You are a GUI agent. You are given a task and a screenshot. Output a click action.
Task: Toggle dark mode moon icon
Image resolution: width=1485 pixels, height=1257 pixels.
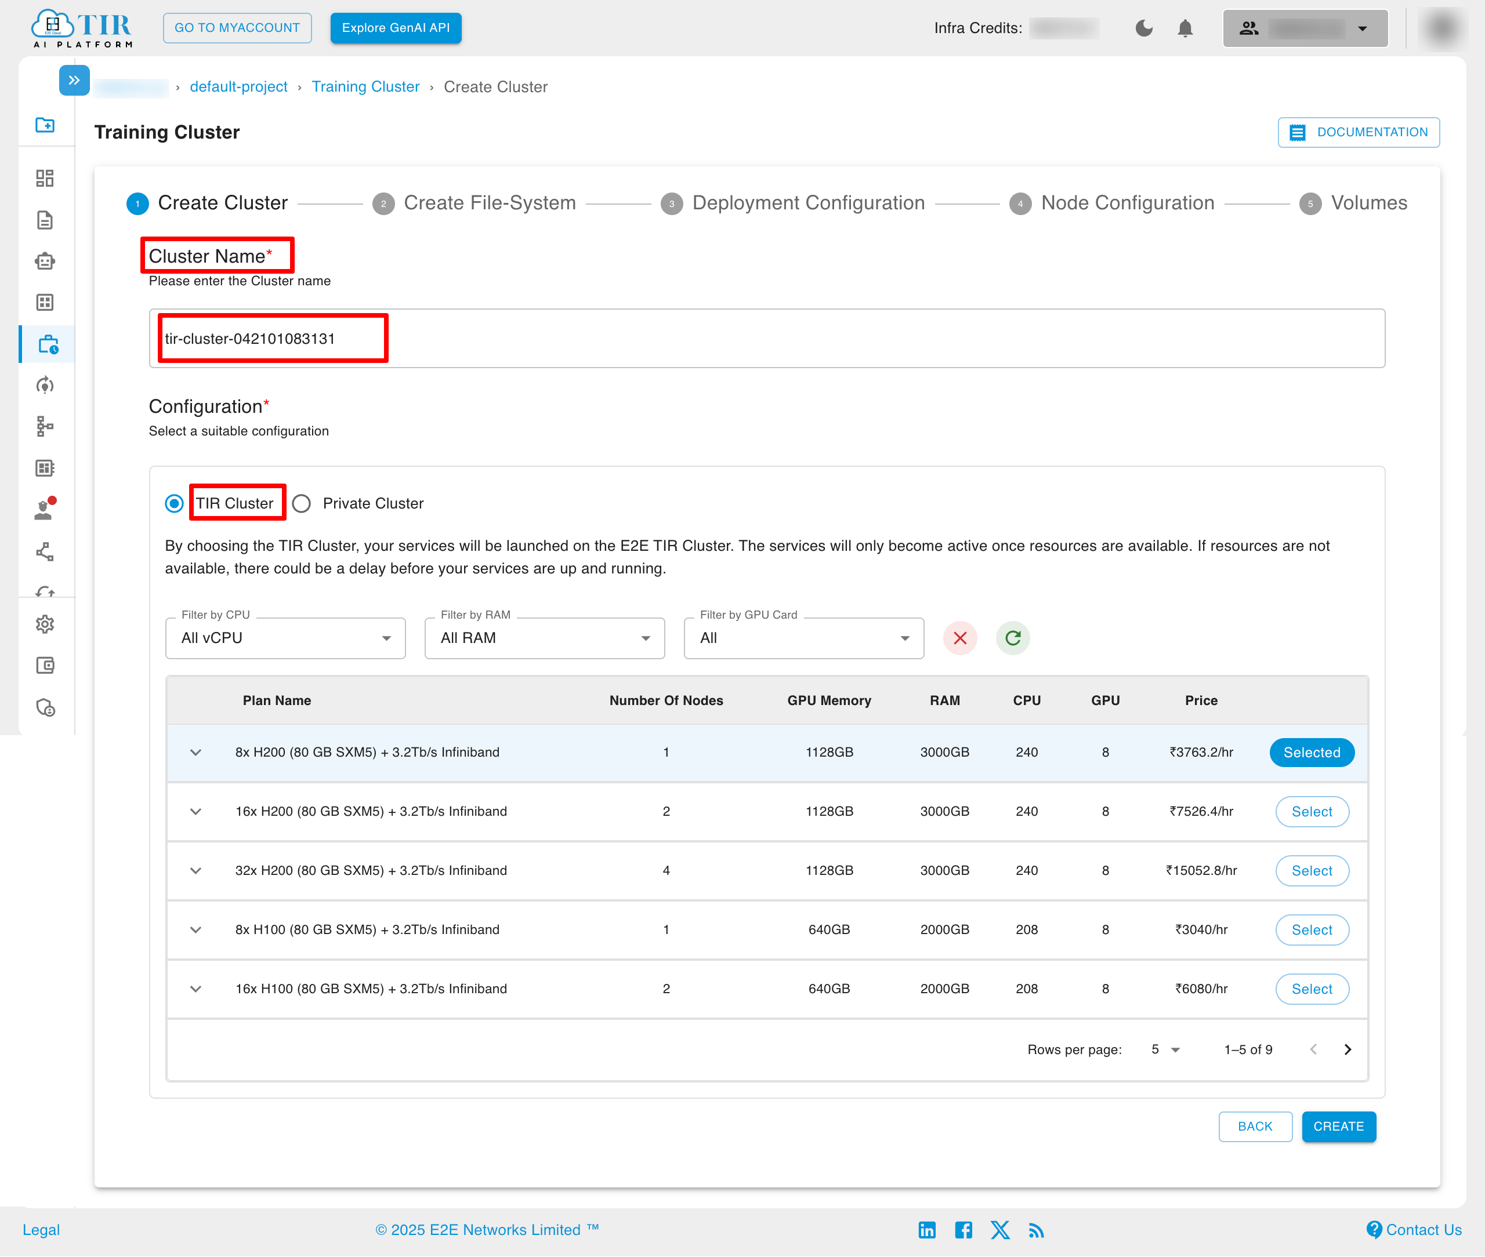1143,28
